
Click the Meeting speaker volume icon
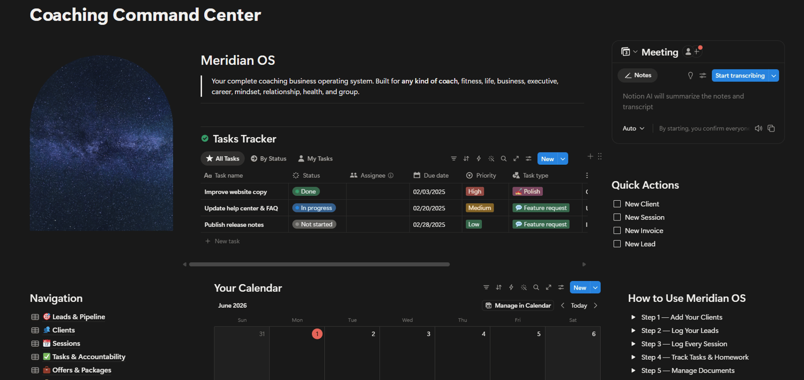758,128
